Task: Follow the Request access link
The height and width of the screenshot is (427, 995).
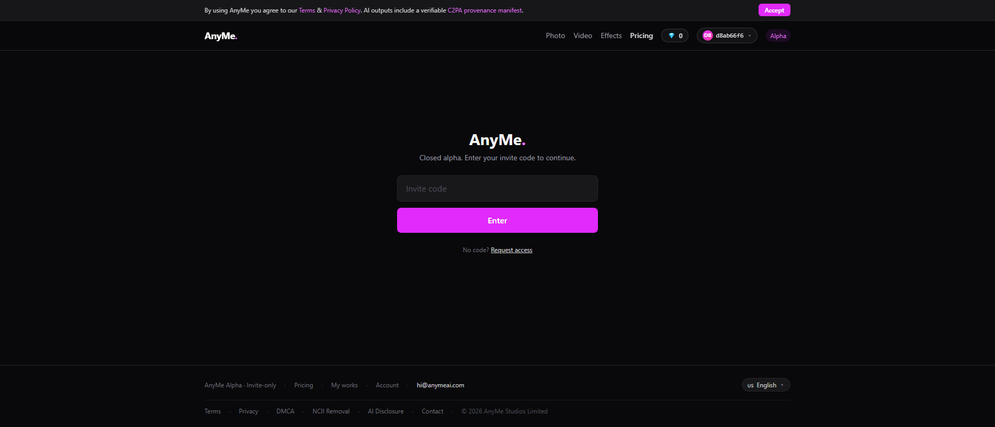Action: [512, 250]
